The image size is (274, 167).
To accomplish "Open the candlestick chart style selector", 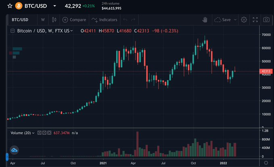I will pos(54,19).
